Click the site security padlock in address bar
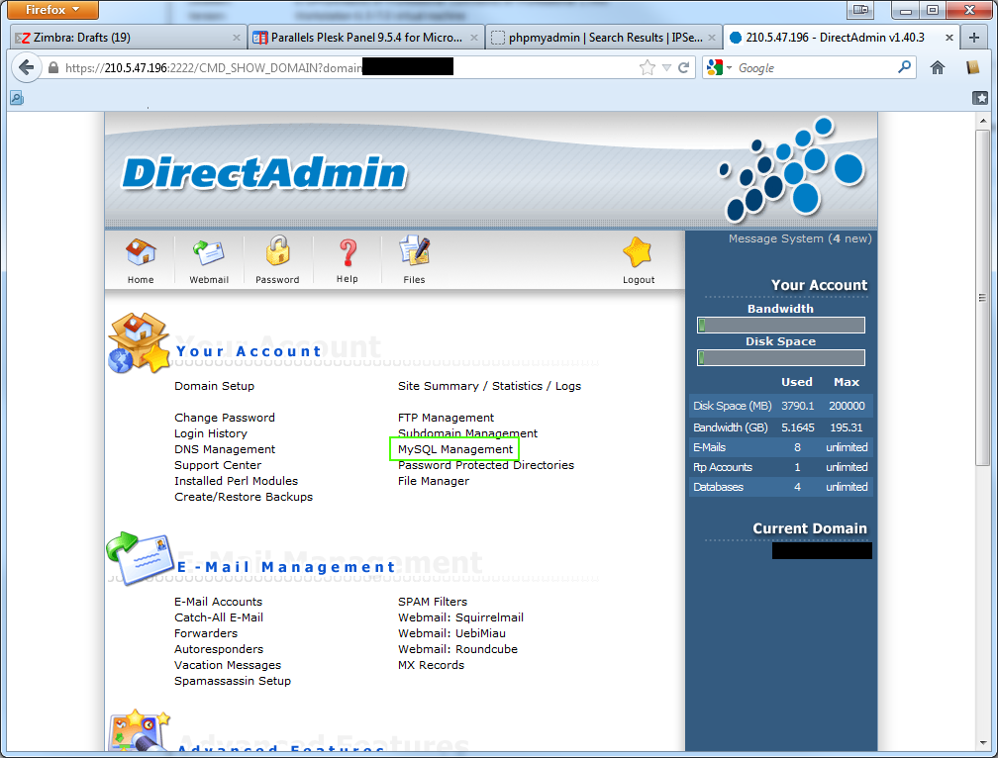This screenshot has width=998, height=758. coord(53,67)
